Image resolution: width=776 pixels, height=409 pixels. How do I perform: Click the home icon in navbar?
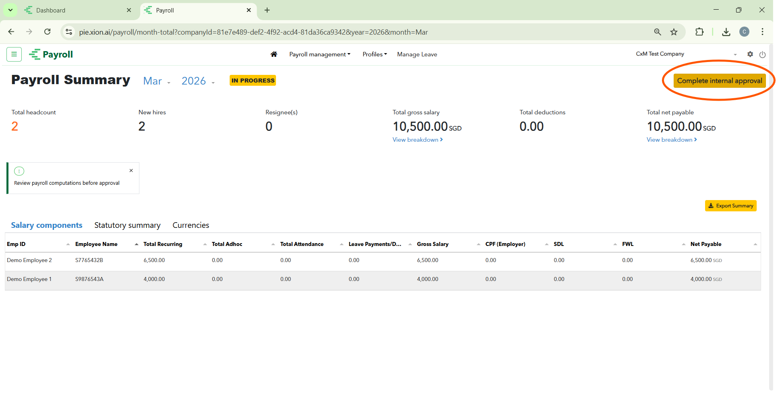coord(274,54)
